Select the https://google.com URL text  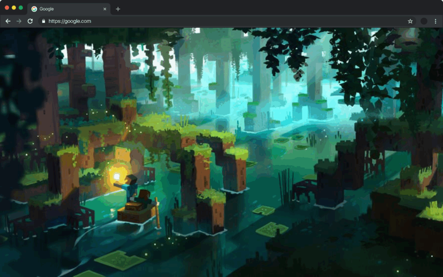69,20
